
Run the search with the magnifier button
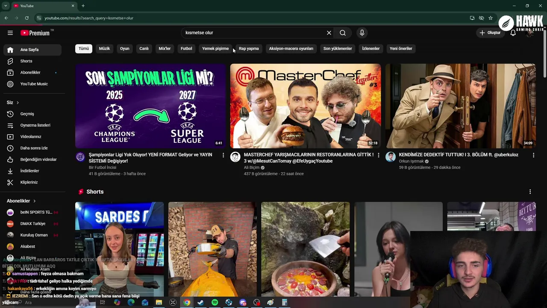tap(343, 33)
